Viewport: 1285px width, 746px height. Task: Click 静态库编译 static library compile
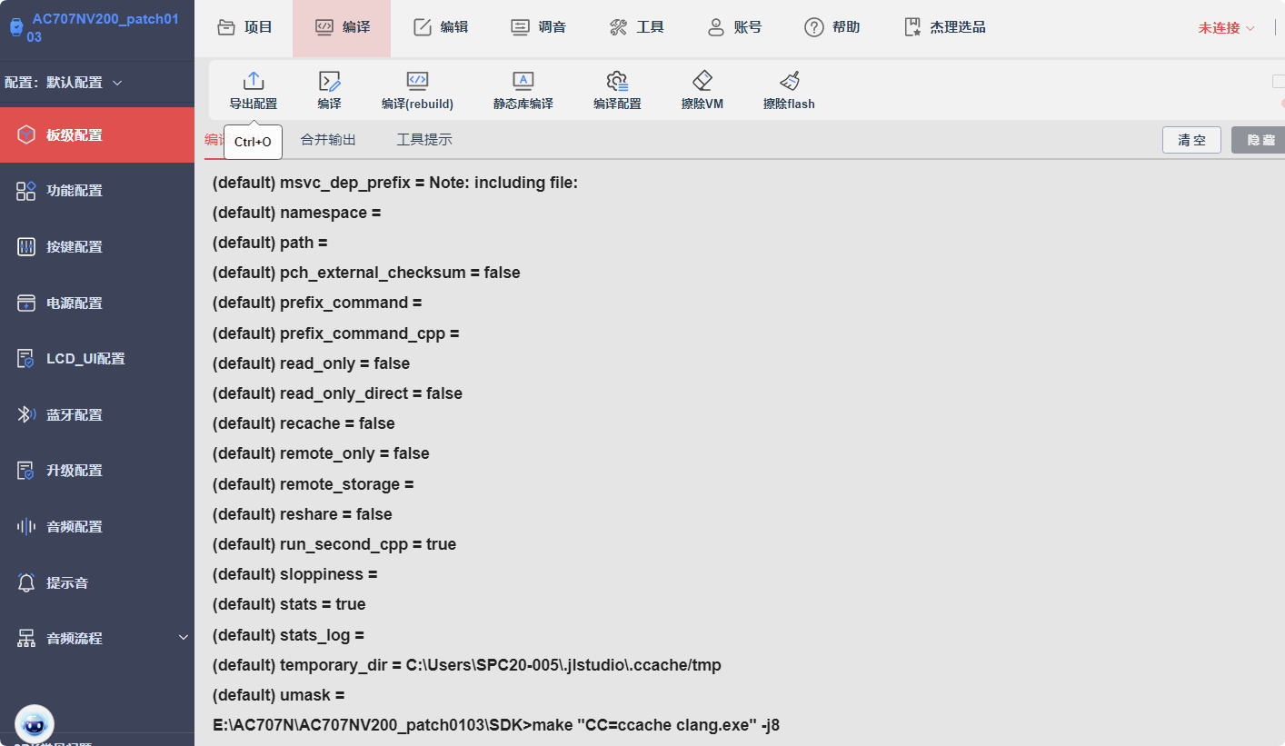[523, 91]
